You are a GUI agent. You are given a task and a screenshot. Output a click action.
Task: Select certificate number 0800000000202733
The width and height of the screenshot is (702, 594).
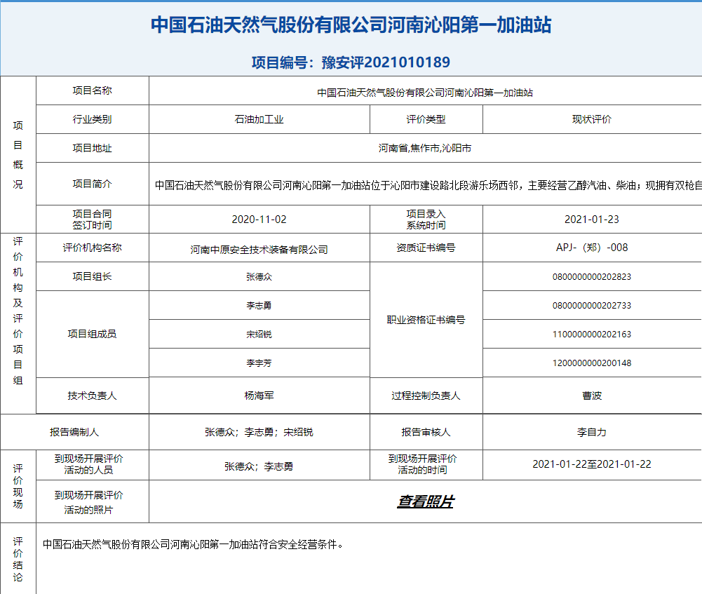point(592,305)
